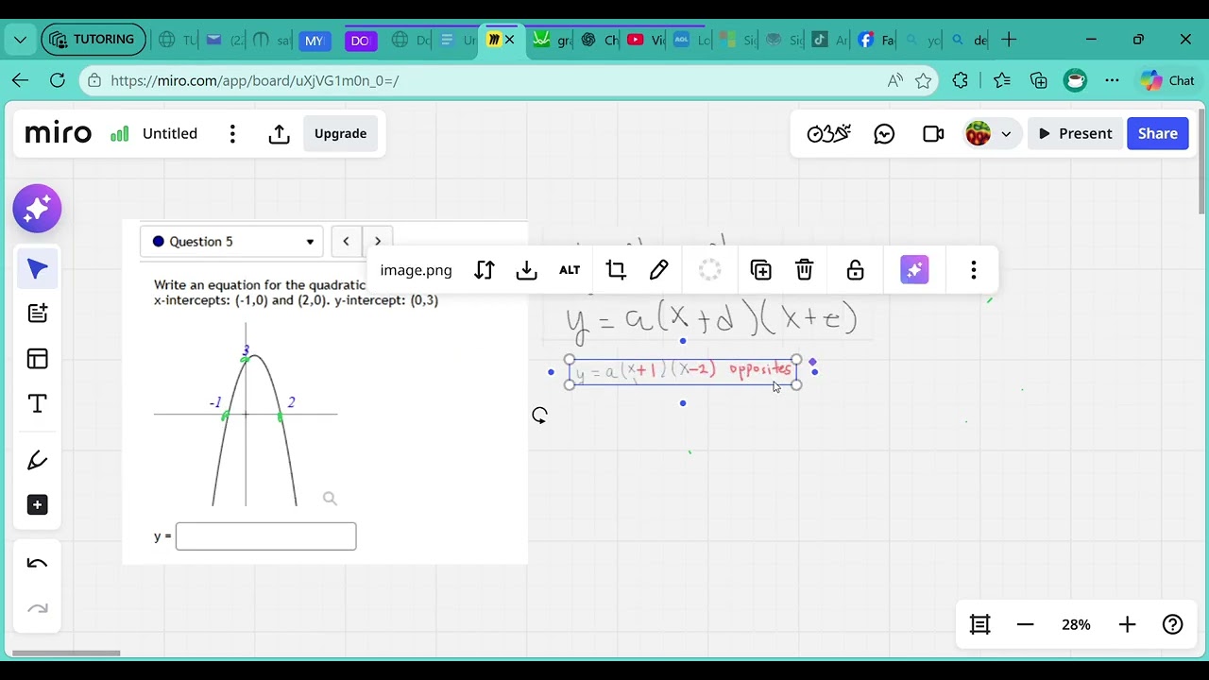1209x680 pixels.
Task: Go to previous question arrow
Action: pos(346,242)
